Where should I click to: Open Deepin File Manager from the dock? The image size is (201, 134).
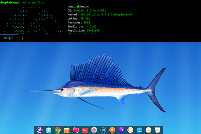click(49, 130)
